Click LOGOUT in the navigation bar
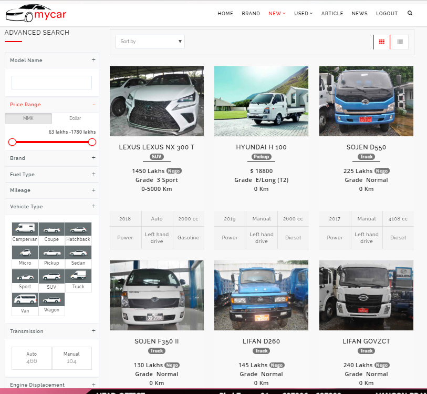Screen dimensions: 427x394 tap(387, 13)
